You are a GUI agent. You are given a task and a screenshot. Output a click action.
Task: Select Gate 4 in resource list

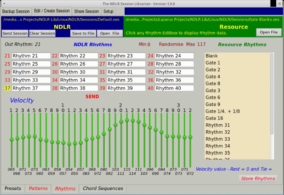[237, 77]
